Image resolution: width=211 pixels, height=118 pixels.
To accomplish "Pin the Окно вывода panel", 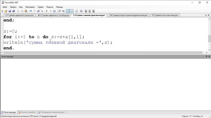I will pyautogui.click(x=206, y=56).
